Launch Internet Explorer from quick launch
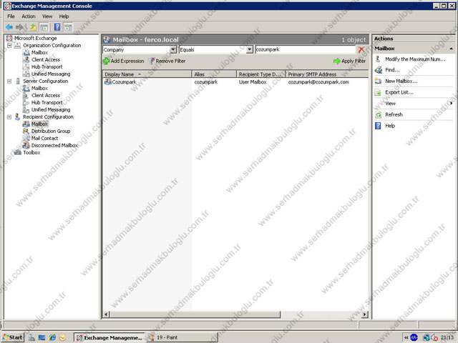This screenshot has height=343, width=458. tap(52, 337)
